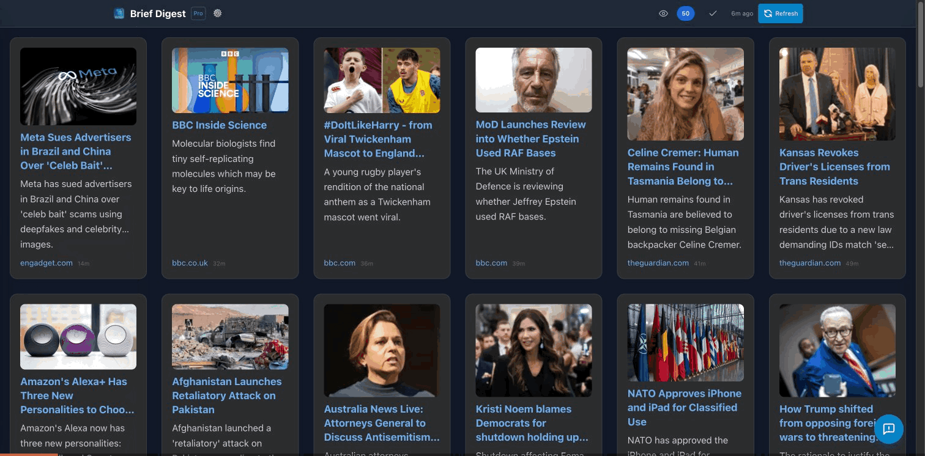Open NATO Approves iPhone and iPad headline
925x456 pixels.
coord(685,408)
